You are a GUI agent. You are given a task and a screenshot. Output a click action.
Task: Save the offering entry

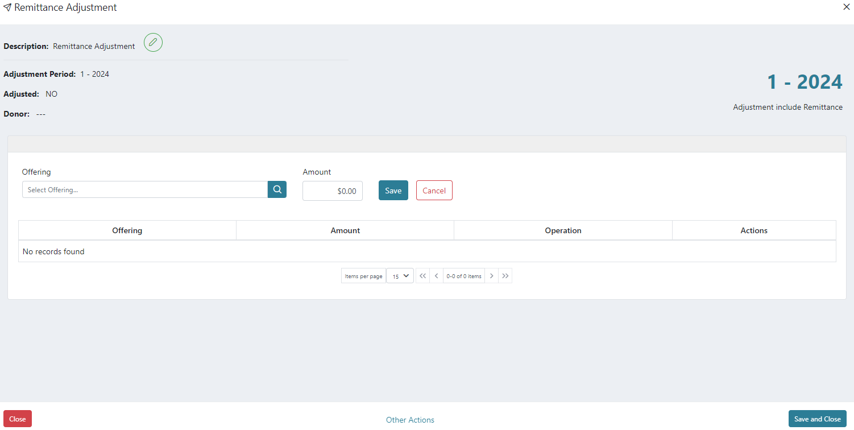[x=393, y=190]
